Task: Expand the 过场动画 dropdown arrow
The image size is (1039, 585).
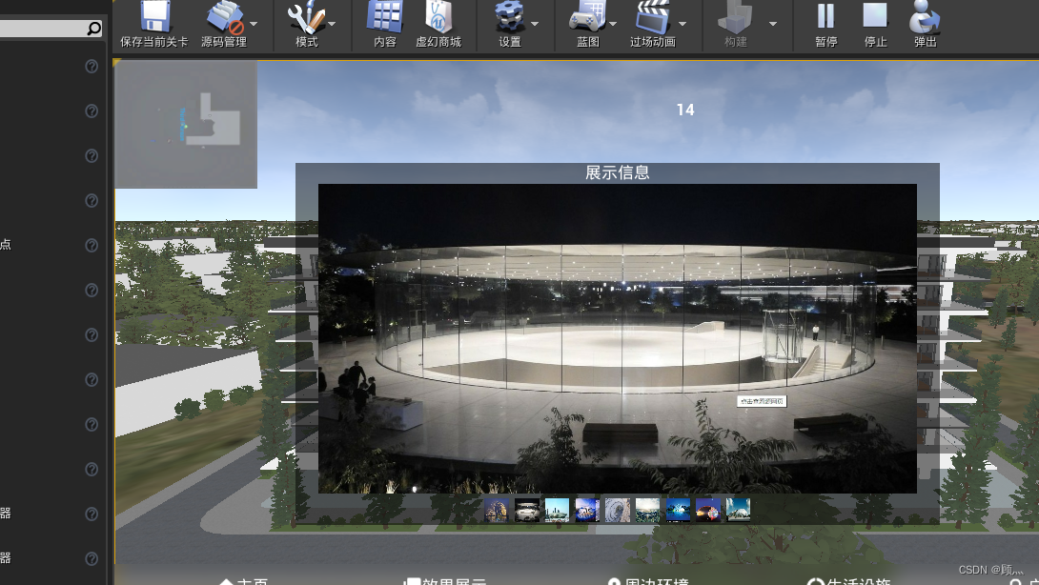Action: [682, 24]
